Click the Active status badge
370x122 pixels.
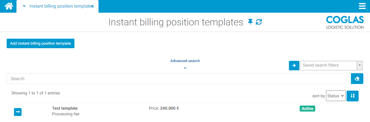(x=307, y=109)
